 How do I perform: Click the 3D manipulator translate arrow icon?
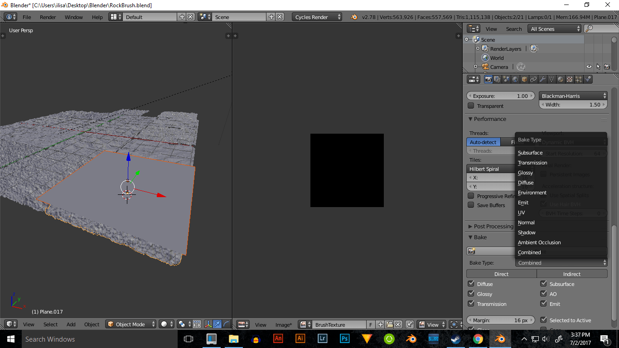pos(218,324)
